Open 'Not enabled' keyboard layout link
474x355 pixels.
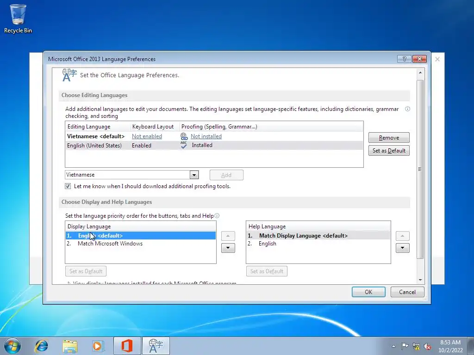[x=147, y=136]
